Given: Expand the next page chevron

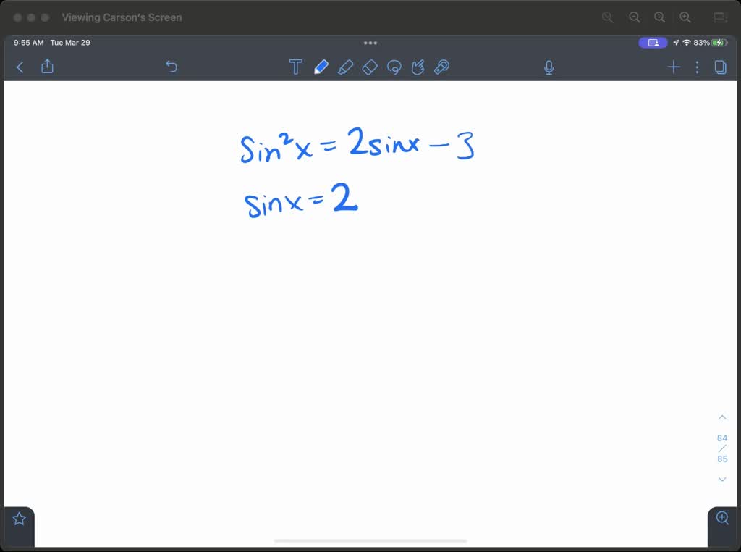Looking at the screenshot, I should coord(721,479).
